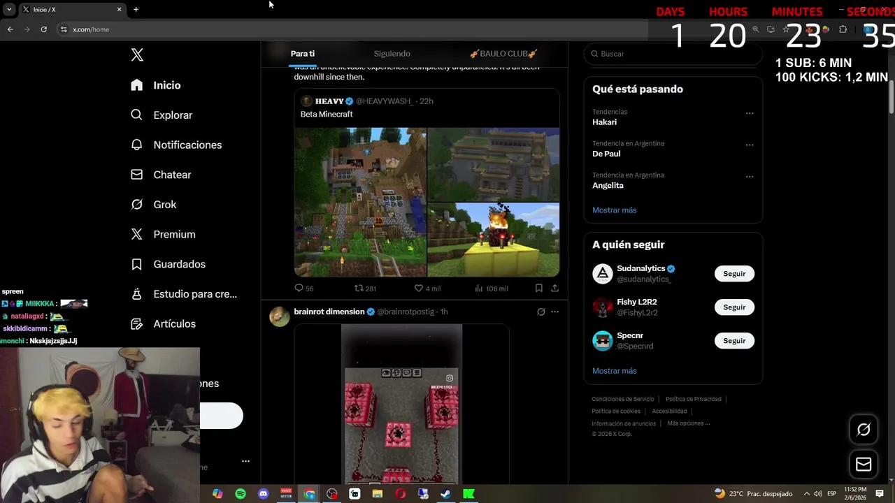Open the Hakari trending topic
Viewport: 895px width, 503px height.
tap(604, 122)
